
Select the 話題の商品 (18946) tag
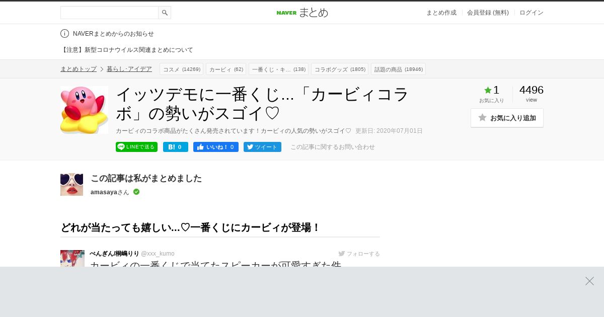pos(399,69)
